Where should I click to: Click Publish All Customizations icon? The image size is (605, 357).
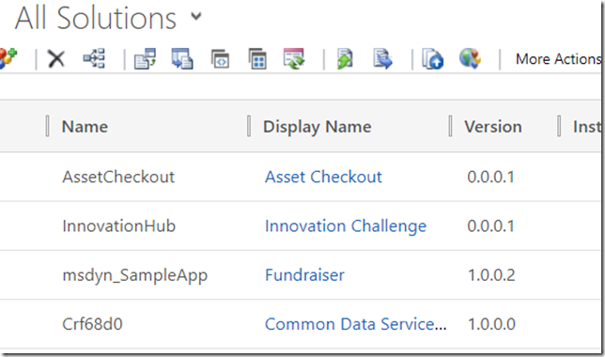click(432, 58)
